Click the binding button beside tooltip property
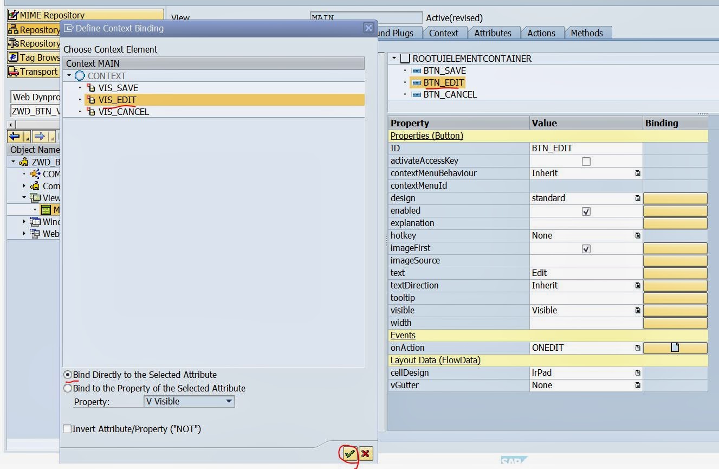 (x=675, y=298)
